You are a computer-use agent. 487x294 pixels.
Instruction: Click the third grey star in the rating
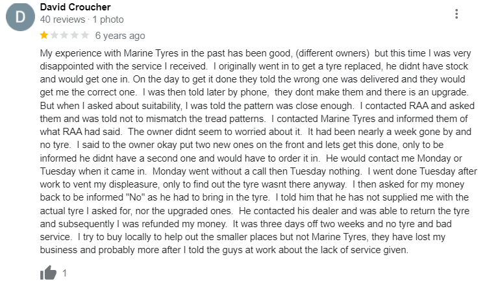coord(64,35)
